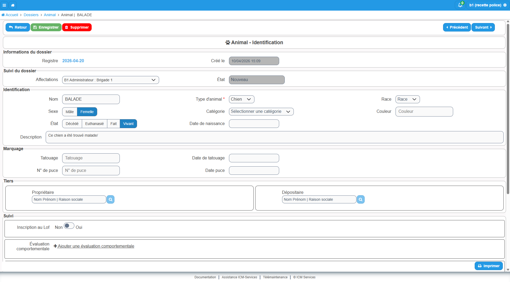510x286 pixels.
Task: Set animal state to Fait
Action: (113, 124)
